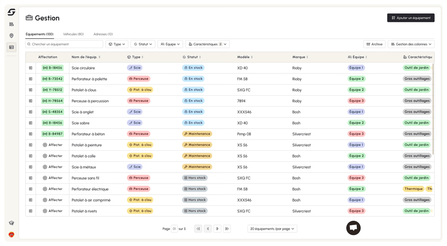Click the row icon for Scie à onglet
This screenshot has width=447, height=246.
31,112
